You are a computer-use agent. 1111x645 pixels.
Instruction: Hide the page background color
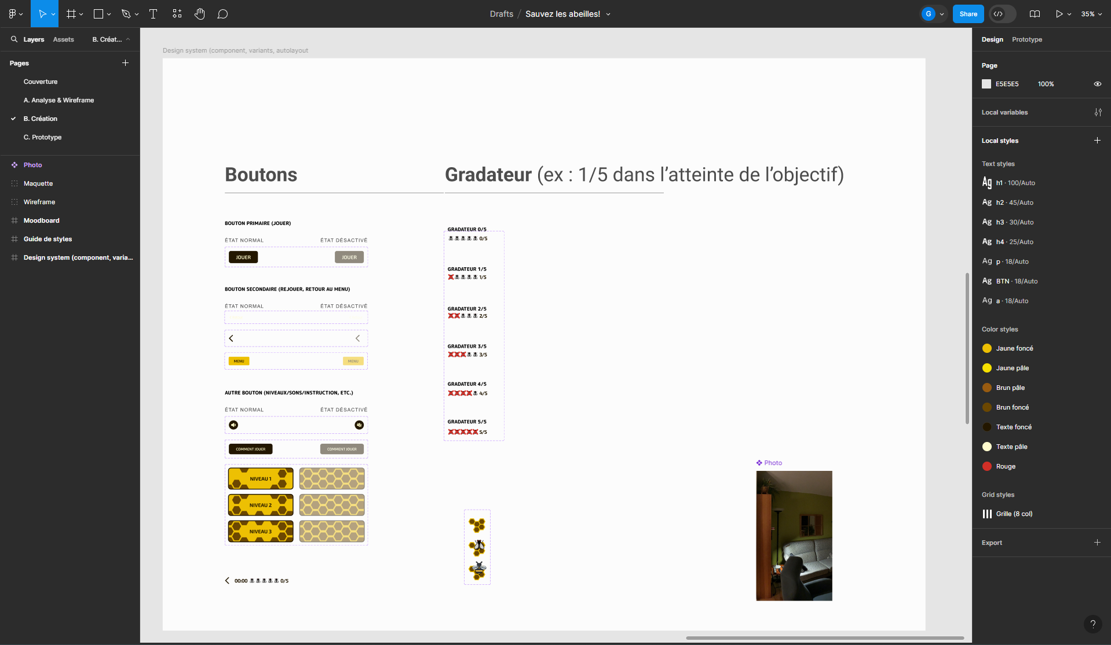click(1098, 84)
